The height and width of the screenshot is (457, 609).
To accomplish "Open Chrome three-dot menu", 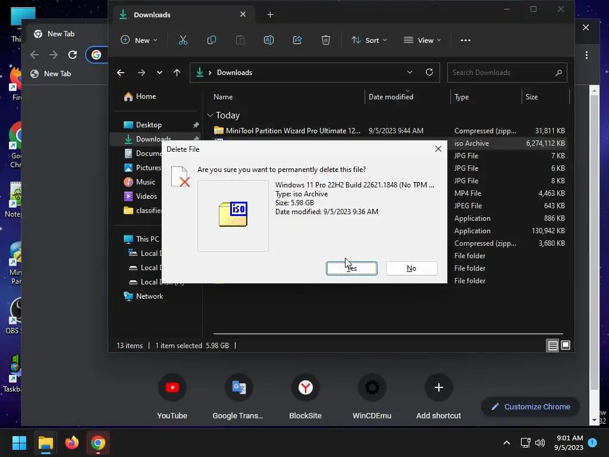I will coord(586,55).
